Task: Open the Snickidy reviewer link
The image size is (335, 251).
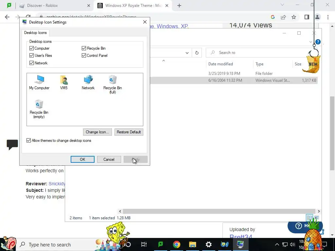Action: click(x=57, y=184)
